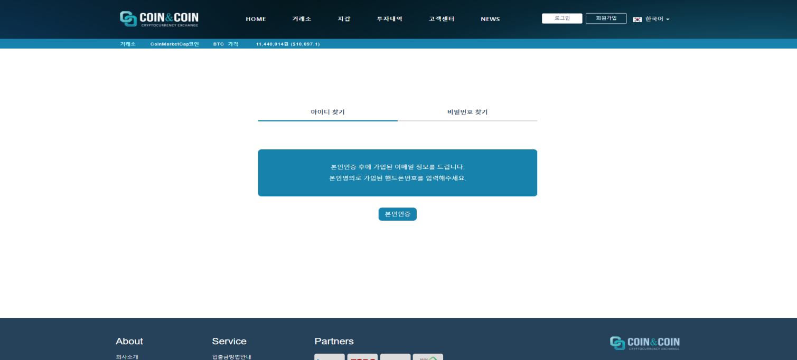Switch to the 비밀번호 찾기 tab
The image size is (797, 360).
point(467,112)
